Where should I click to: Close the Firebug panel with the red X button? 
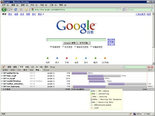152,67
